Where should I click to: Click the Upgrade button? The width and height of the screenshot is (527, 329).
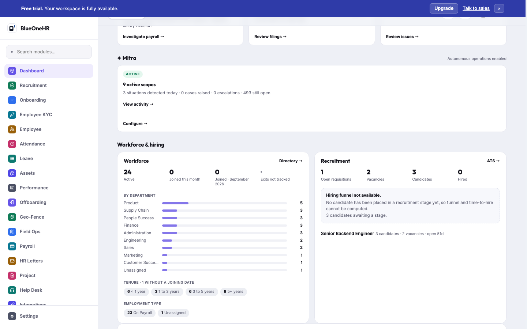444,8
